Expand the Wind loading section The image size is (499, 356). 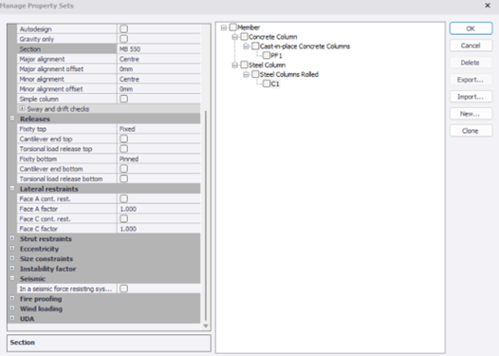tap(12, 309)
